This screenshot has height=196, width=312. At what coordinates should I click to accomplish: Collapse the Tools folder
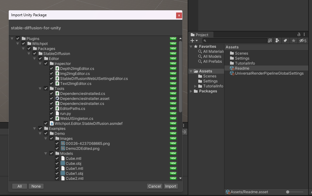tap(40, 88)
